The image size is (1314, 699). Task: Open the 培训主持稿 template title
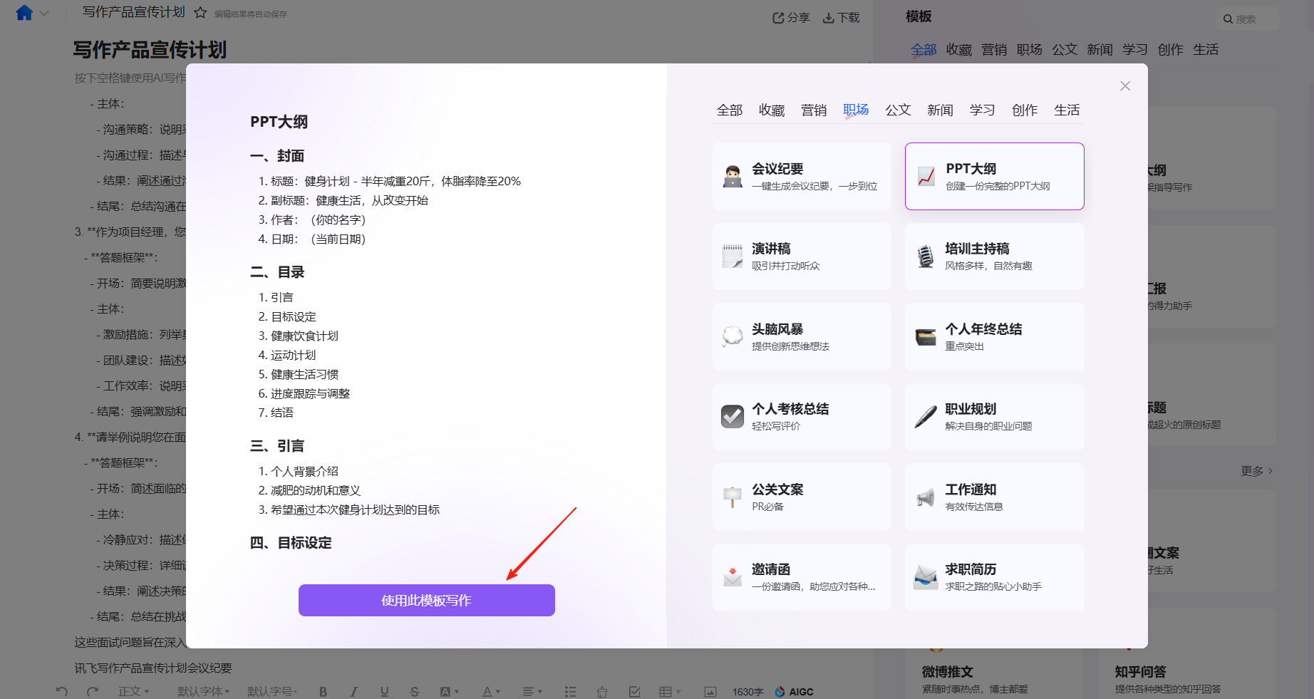click(x=977, y=249)
